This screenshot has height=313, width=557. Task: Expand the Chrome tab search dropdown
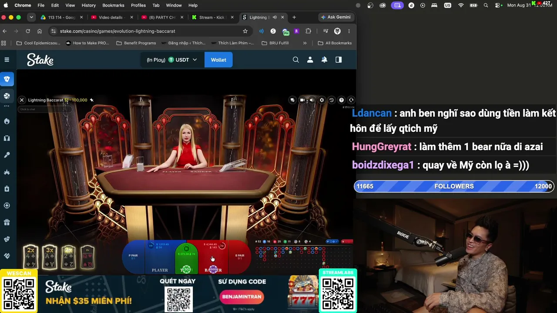(31, 17)
